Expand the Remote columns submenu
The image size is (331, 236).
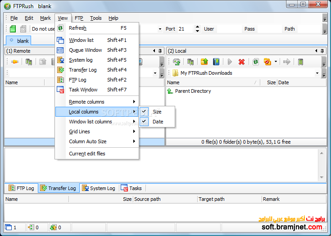[134, 102]
